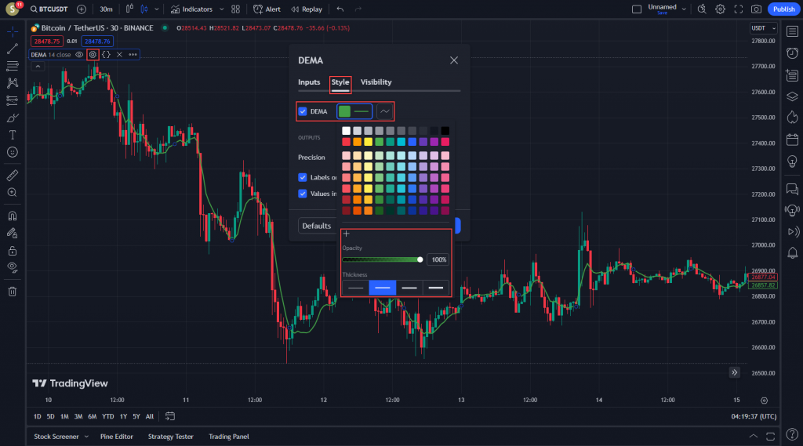Remove the DEMA indicator from chart

tap(119, 54)
